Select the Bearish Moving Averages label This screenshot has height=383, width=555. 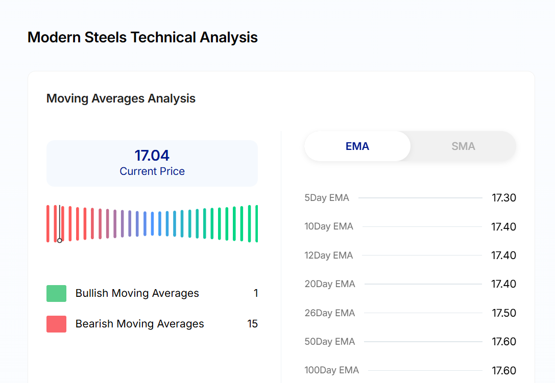point(139,324)
